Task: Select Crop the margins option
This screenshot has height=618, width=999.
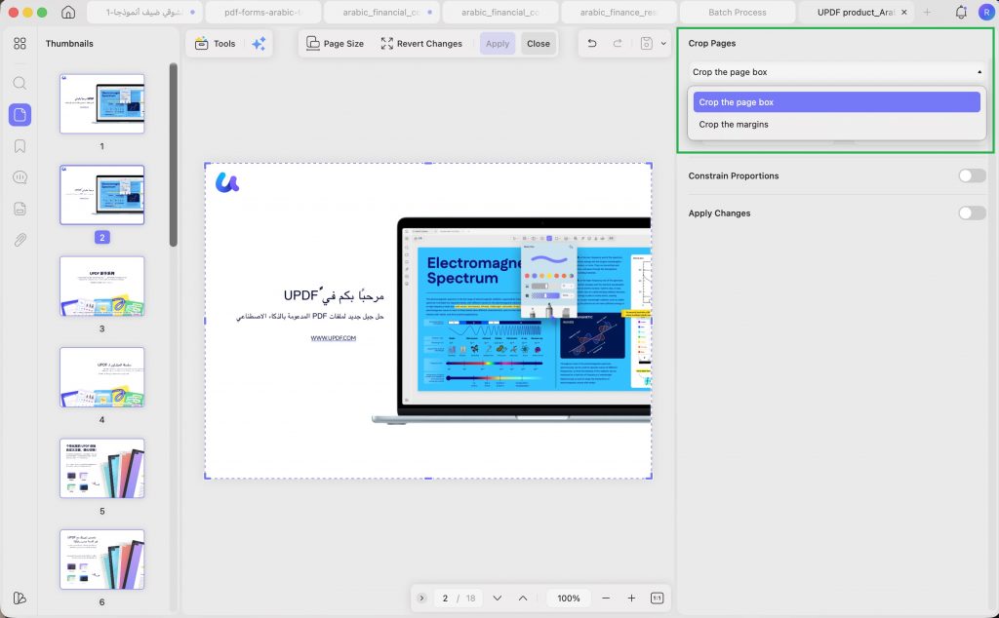Action: click(836, 124)
